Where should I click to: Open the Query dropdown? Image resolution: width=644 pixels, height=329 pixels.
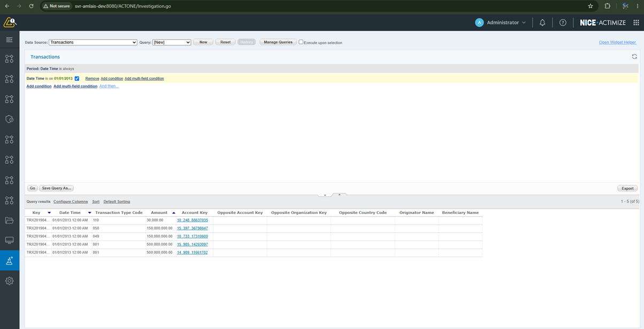pyautogui.click(x=172, y=42)
